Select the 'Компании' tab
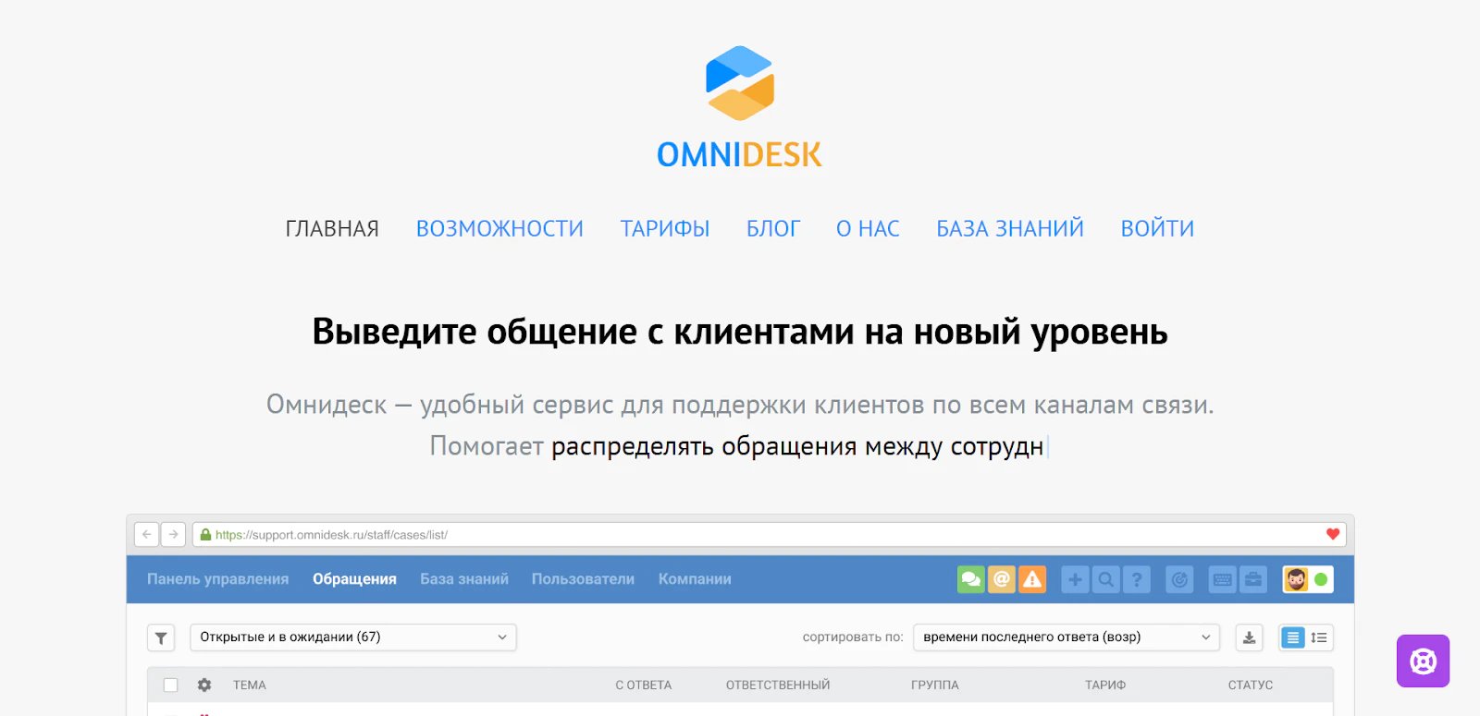The image size is (1480, 716). [x=695, y=579]
